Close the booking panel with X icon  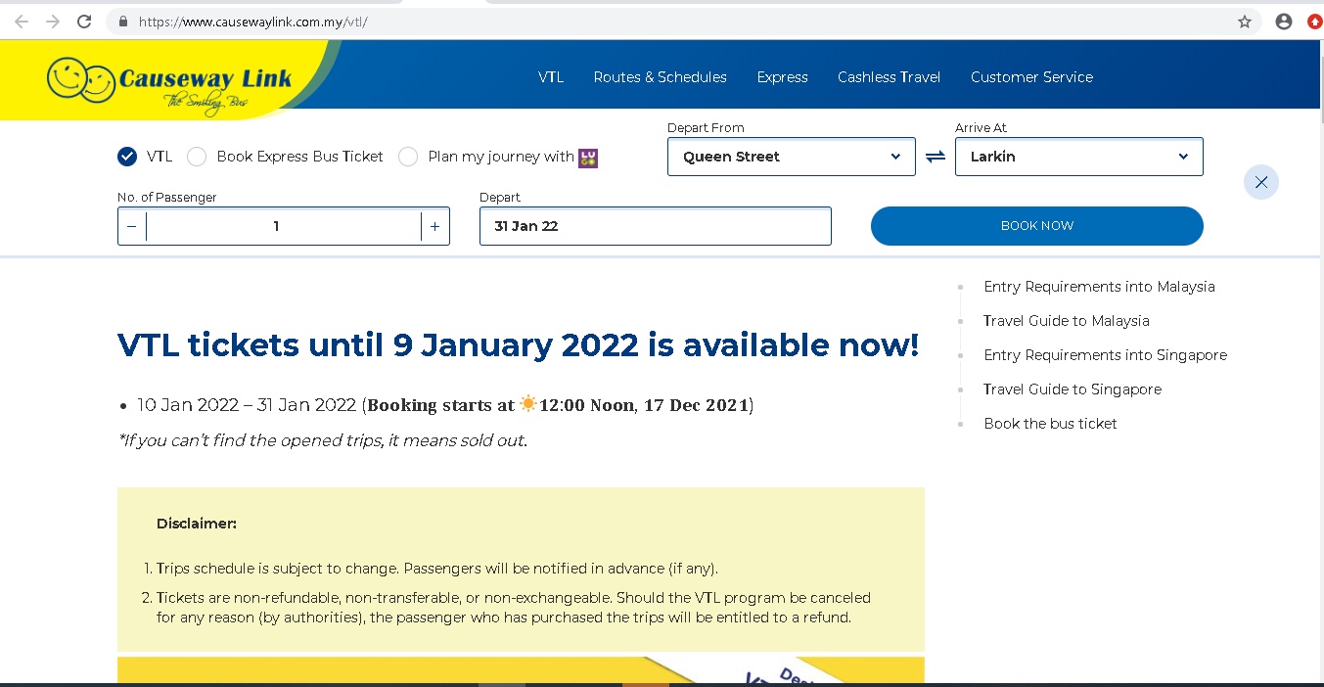coord(1260,182)
